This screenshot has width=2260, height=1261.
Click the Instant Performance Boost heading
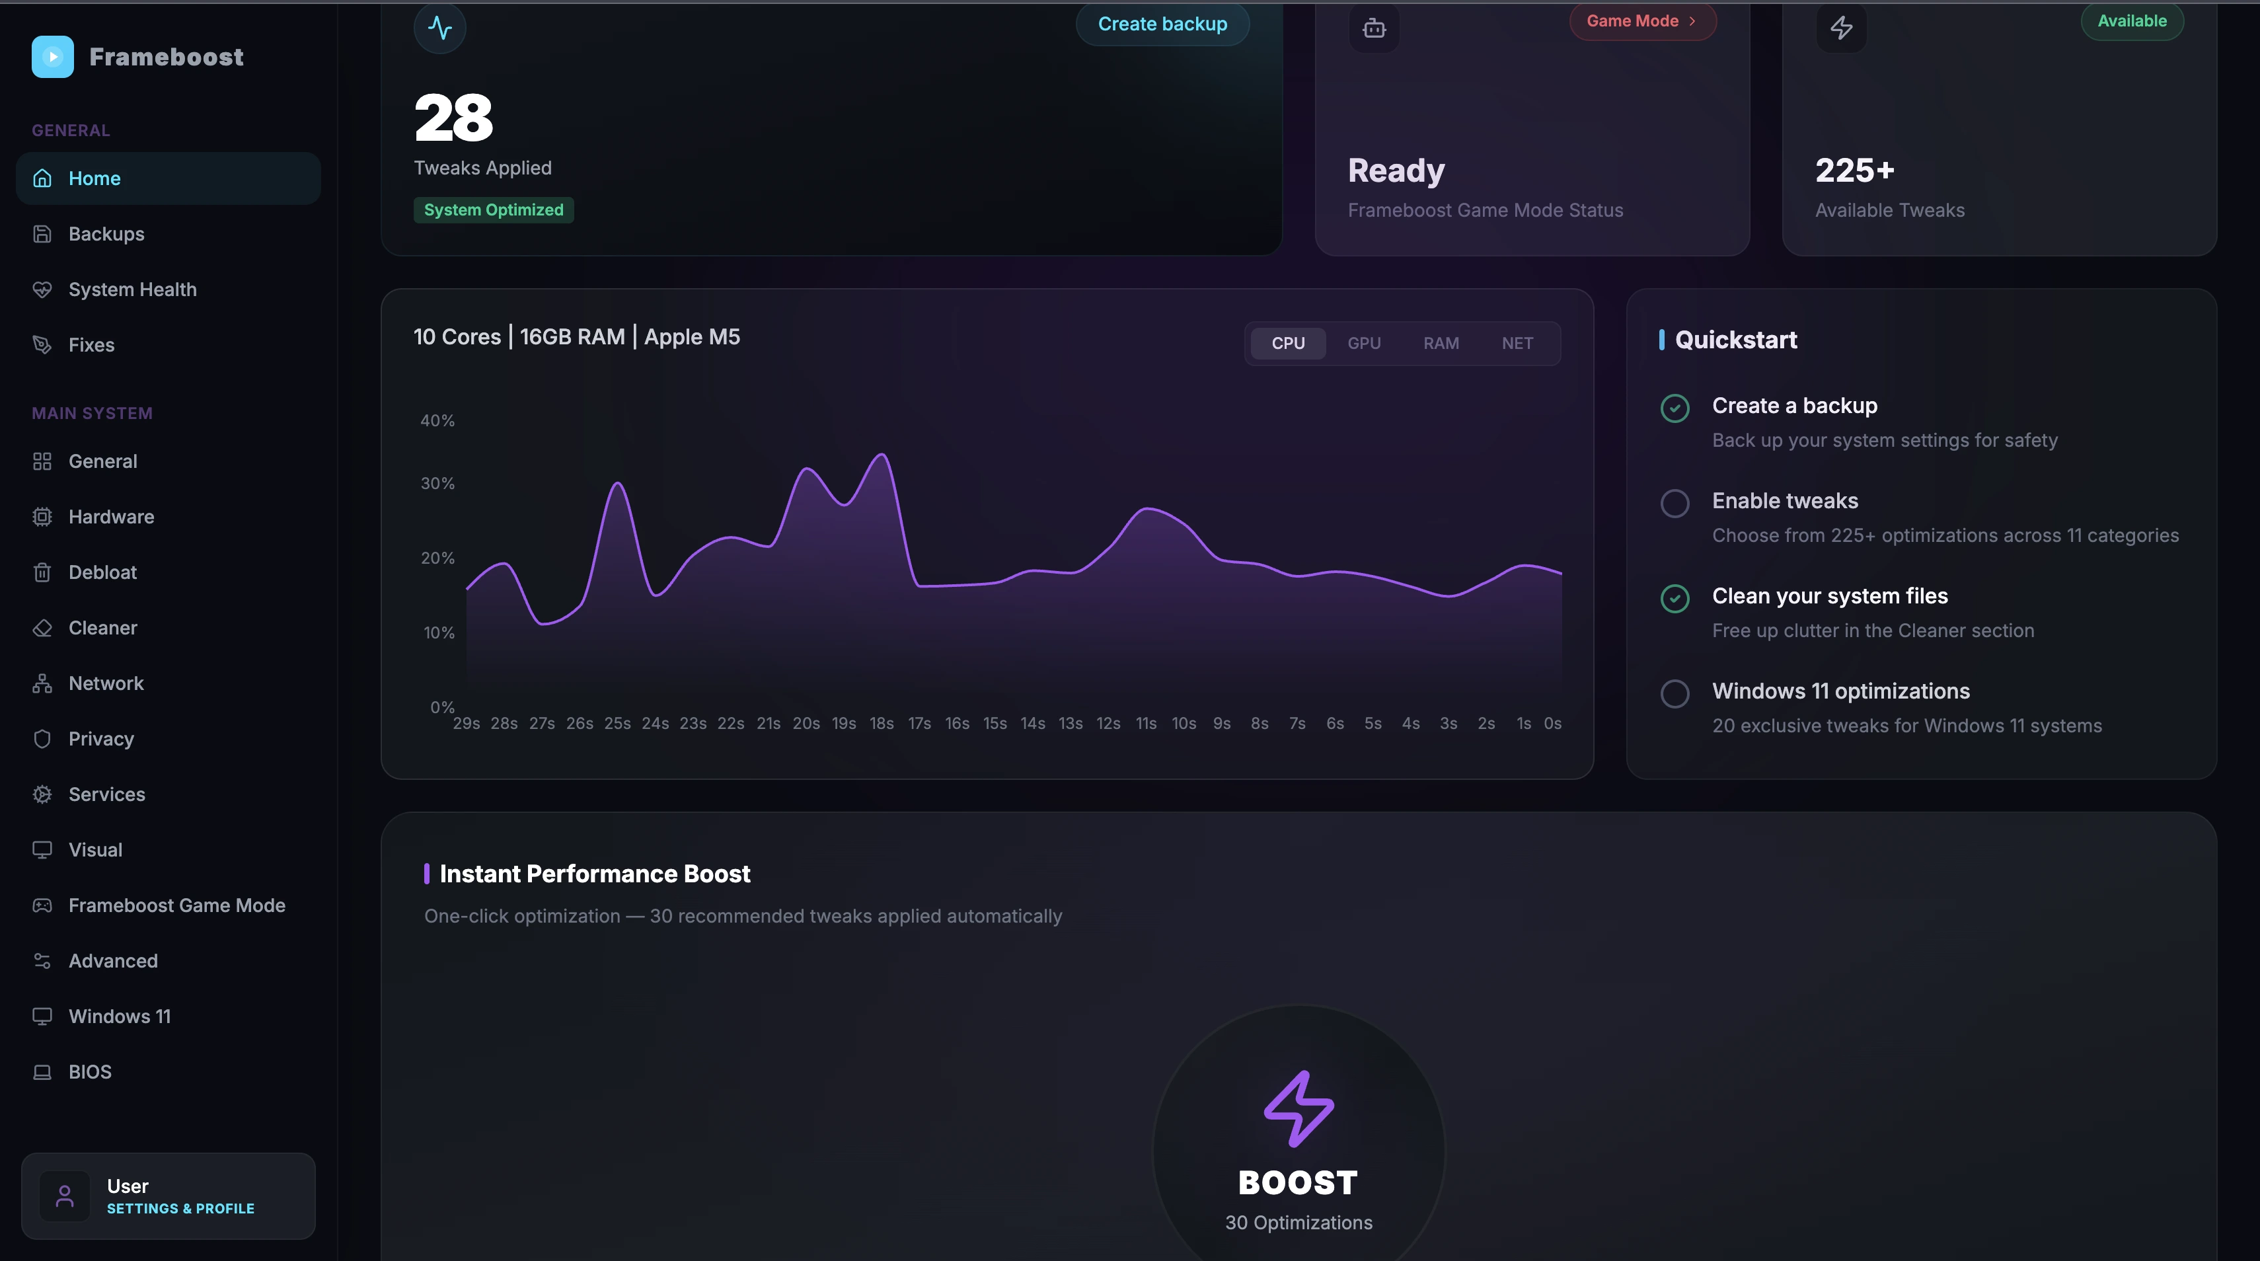tap(595, 874)
